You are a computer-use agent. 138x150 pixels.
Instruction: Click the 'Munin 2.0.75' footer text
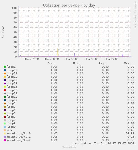(69, 147)
